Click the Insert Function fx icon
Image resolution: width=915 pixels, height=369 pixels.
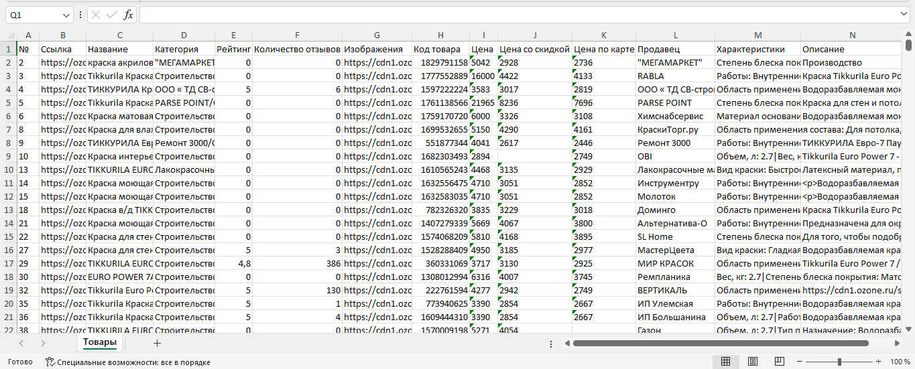128,15
